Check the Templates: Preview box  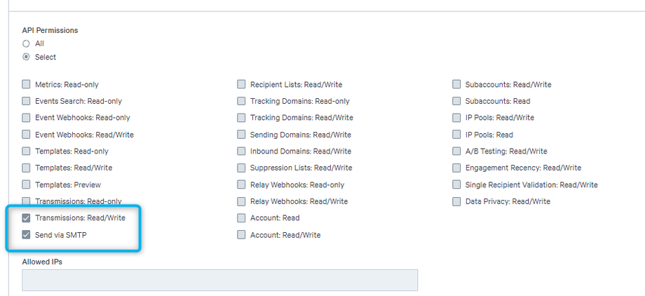pos(27,185)
